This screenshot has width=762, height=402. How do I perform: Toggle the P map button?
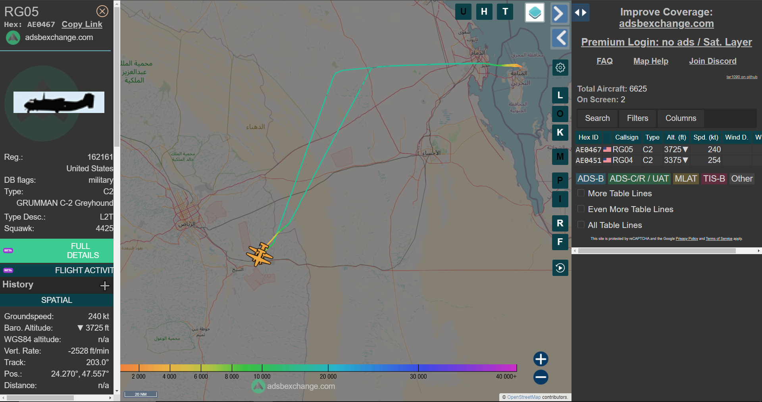point(560,180)
